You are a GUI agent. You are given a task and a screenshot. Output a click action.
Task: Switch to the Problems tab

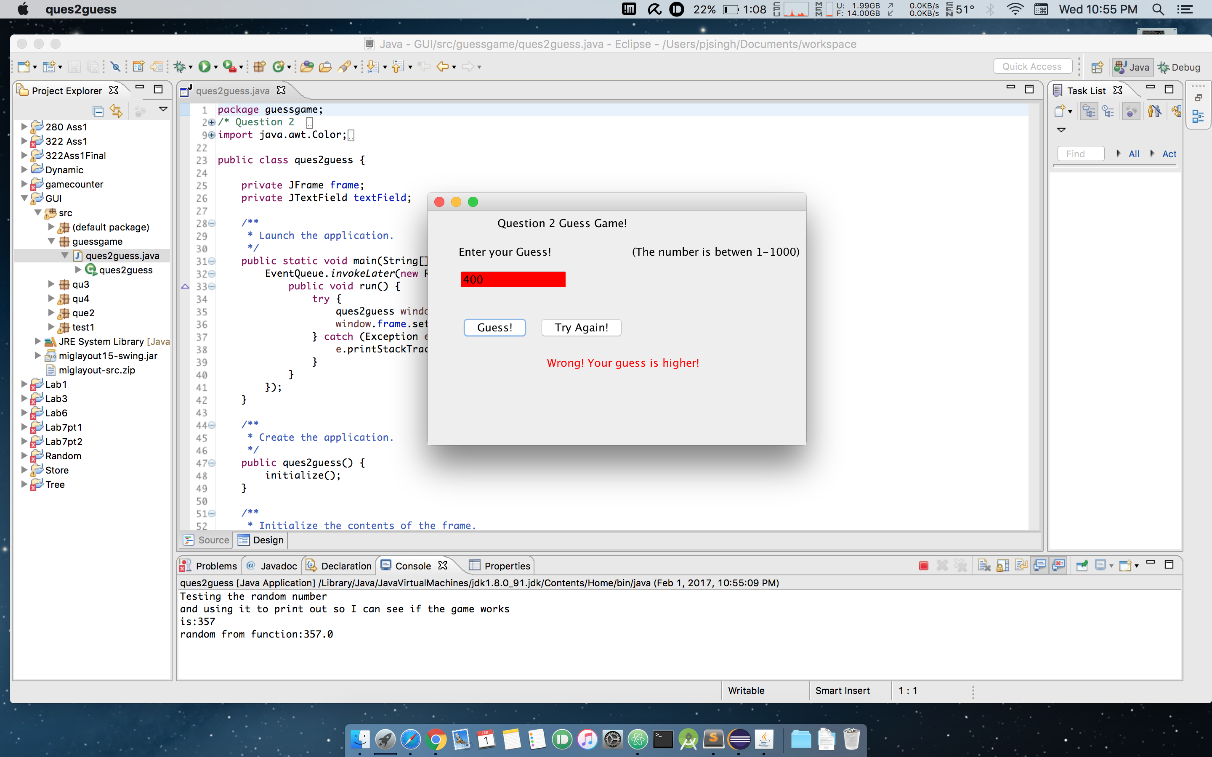pyautogui.click(x=209, y=566)
